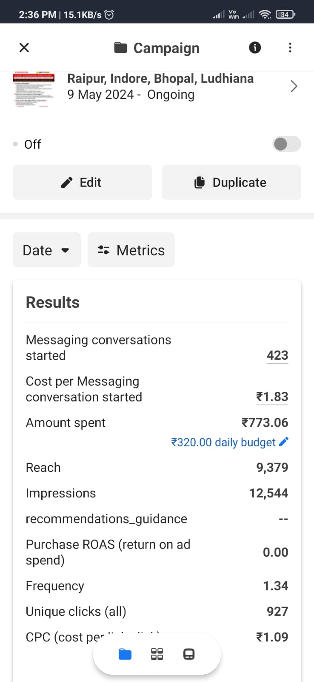Tap the folder icon beside Campaign title
The height and width of the screenshot is (682, 314).
click(x=121, y=48)
